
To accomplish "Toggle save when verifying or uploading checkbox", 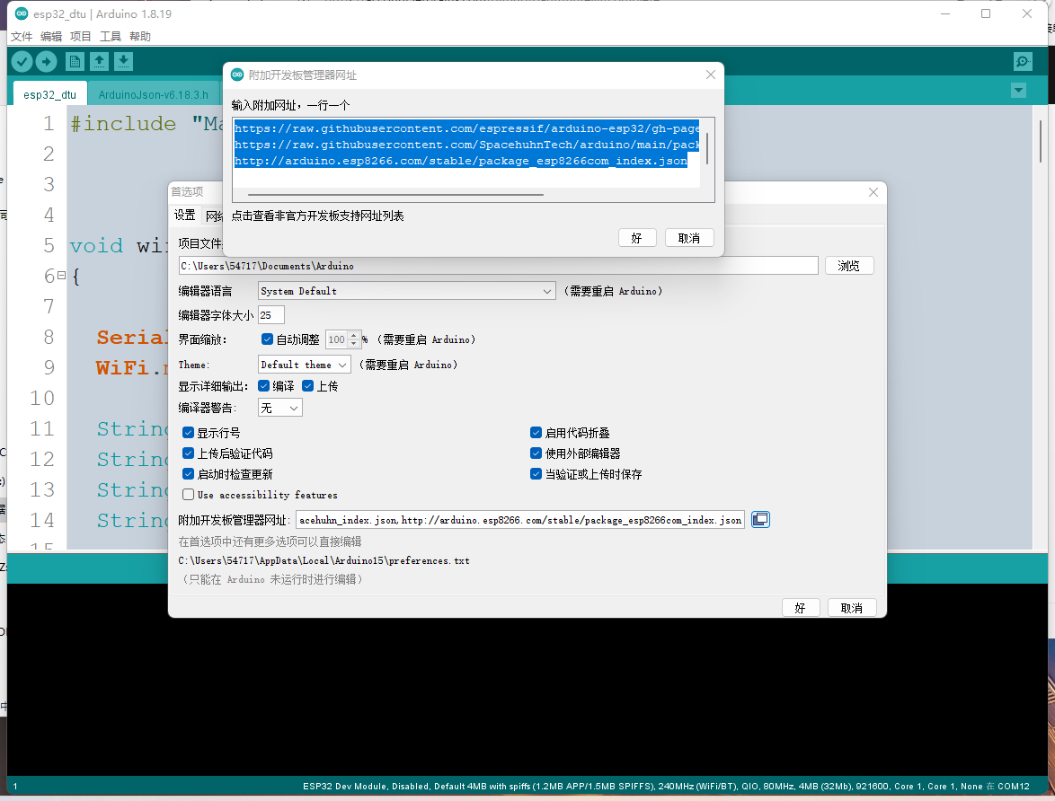I will coord(536,474).
